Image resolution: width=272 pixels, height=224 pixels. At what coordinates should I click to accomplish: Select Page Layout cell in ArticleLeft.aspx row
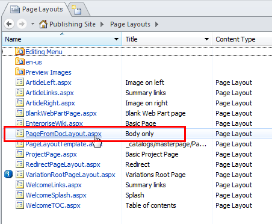233,82
